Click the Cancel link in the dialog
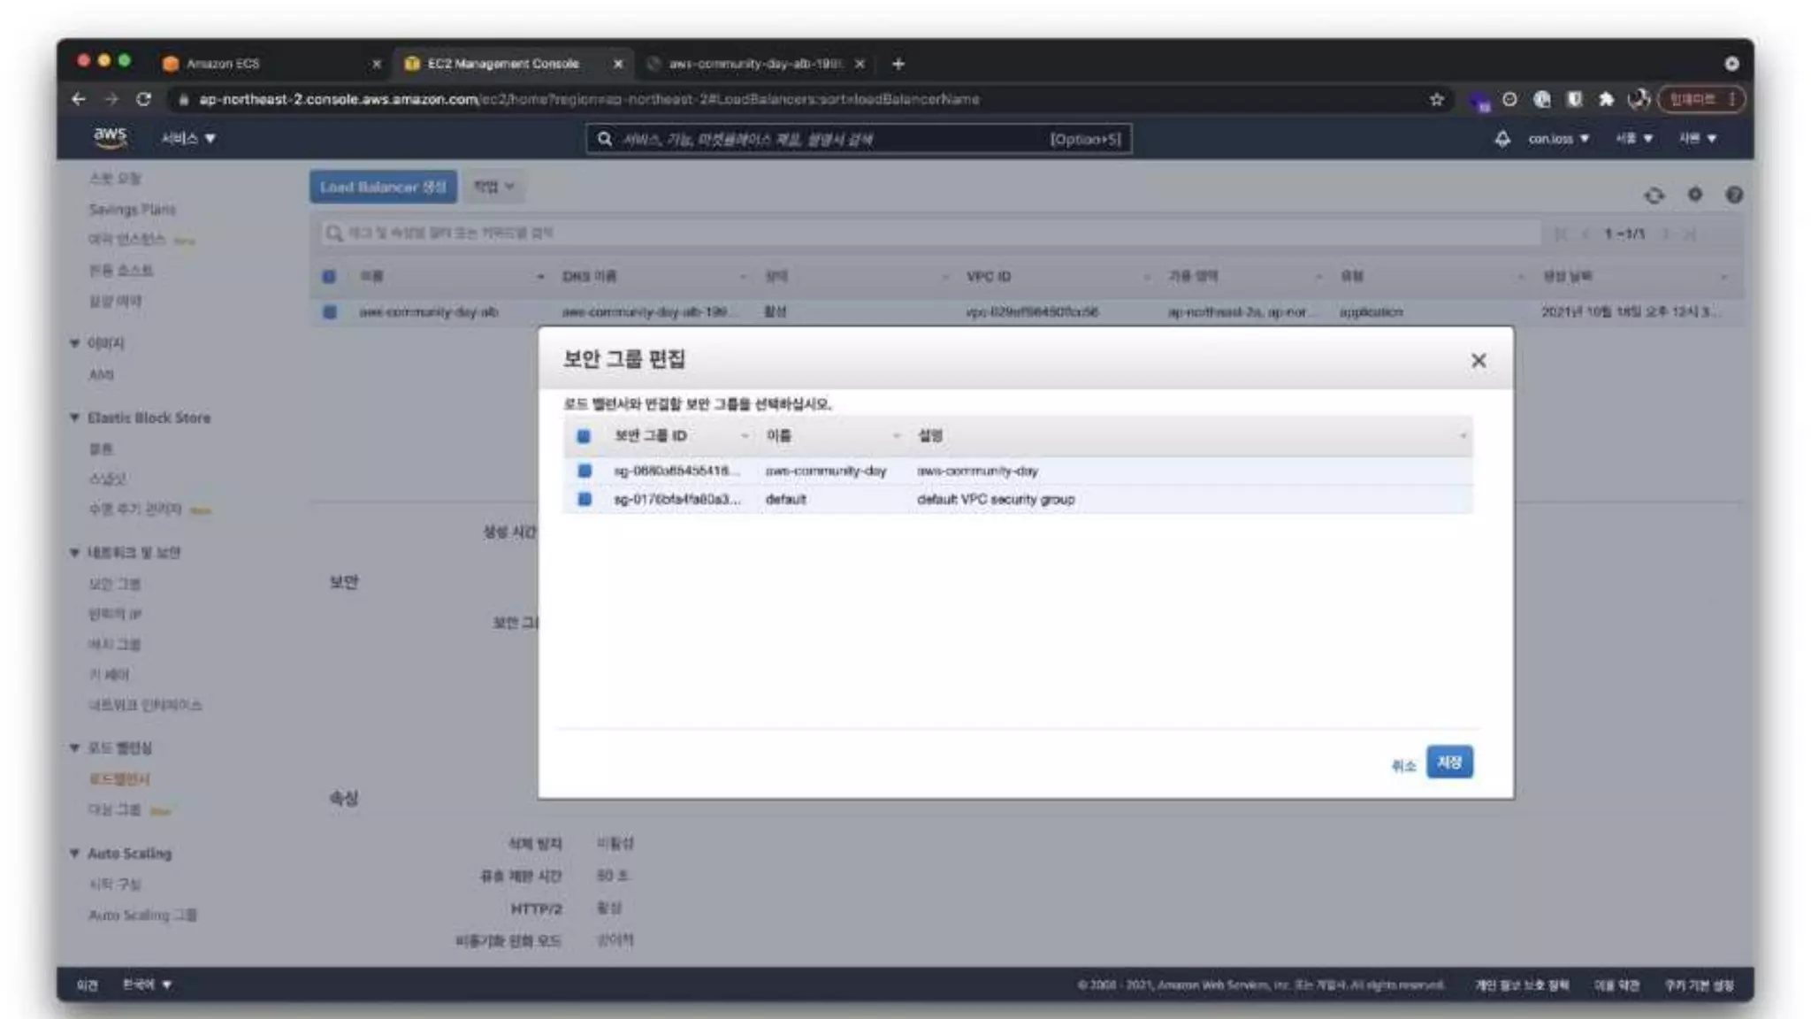Screen dimensions: 1811x1019 pyautogui.click(x=1402, y=766)
